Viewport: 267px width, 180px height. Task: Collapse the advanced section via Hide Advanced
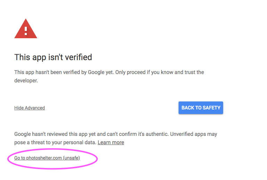click(x=30, y=108)
